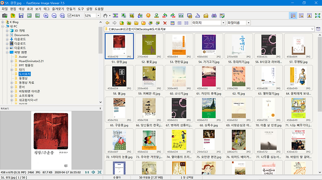322x180 pixels.
Task: Switch to thumbnail browser layout with preview
Action: click(293, 16)
